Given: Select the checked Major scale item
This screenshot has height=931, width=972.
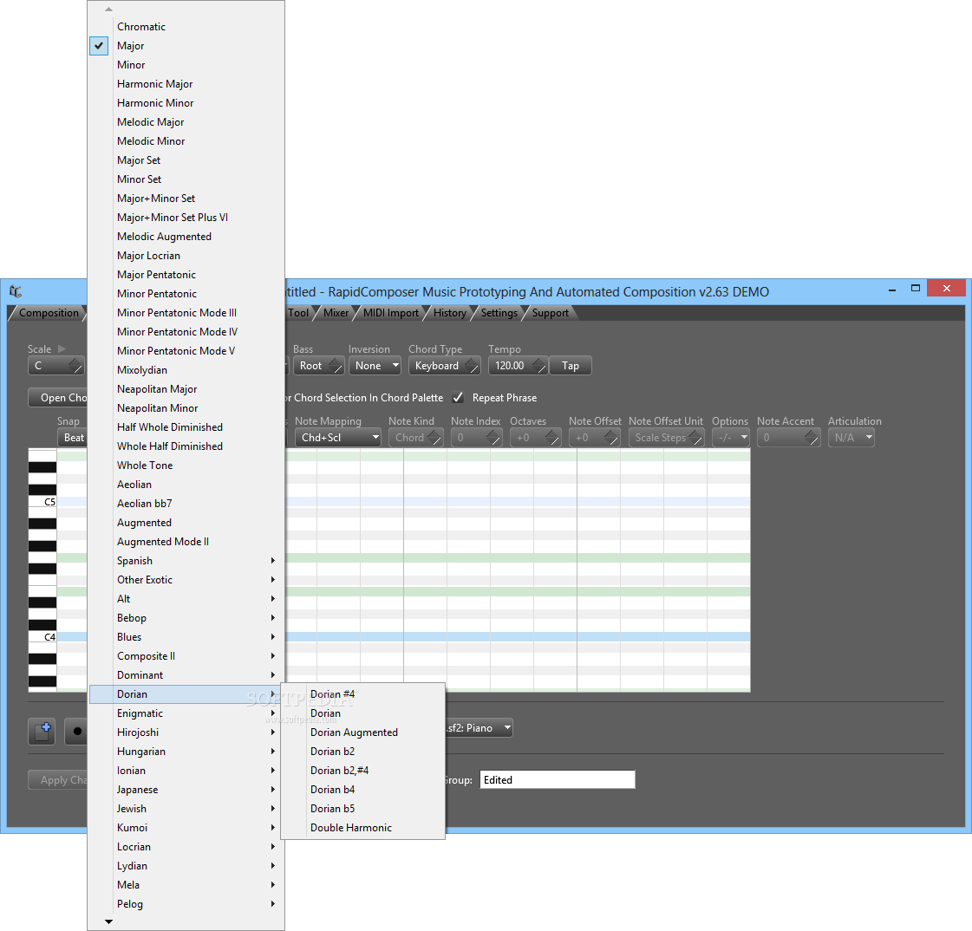Looking at the screenshot, I should click(x=186, y=46).
